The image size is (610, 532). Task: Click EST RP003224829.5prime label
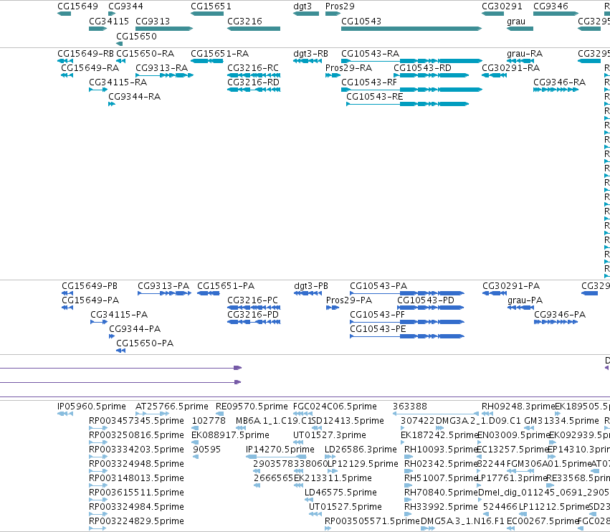coord(136,521)
